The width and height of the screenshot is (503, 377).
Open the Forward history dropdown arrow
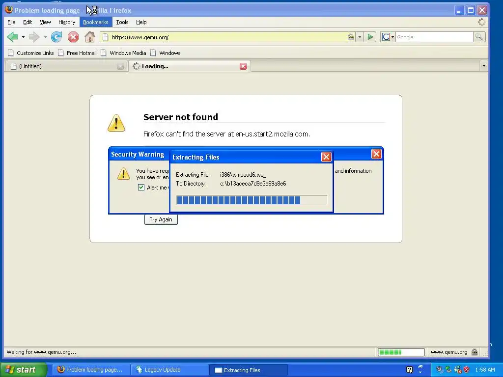click(x=45, y=37)
